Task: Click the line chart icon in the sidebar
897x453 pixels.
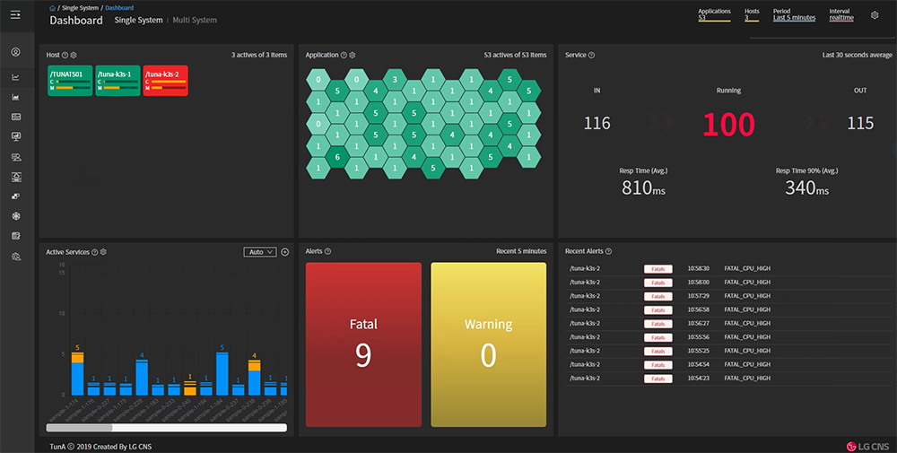Action: (15, 77)
